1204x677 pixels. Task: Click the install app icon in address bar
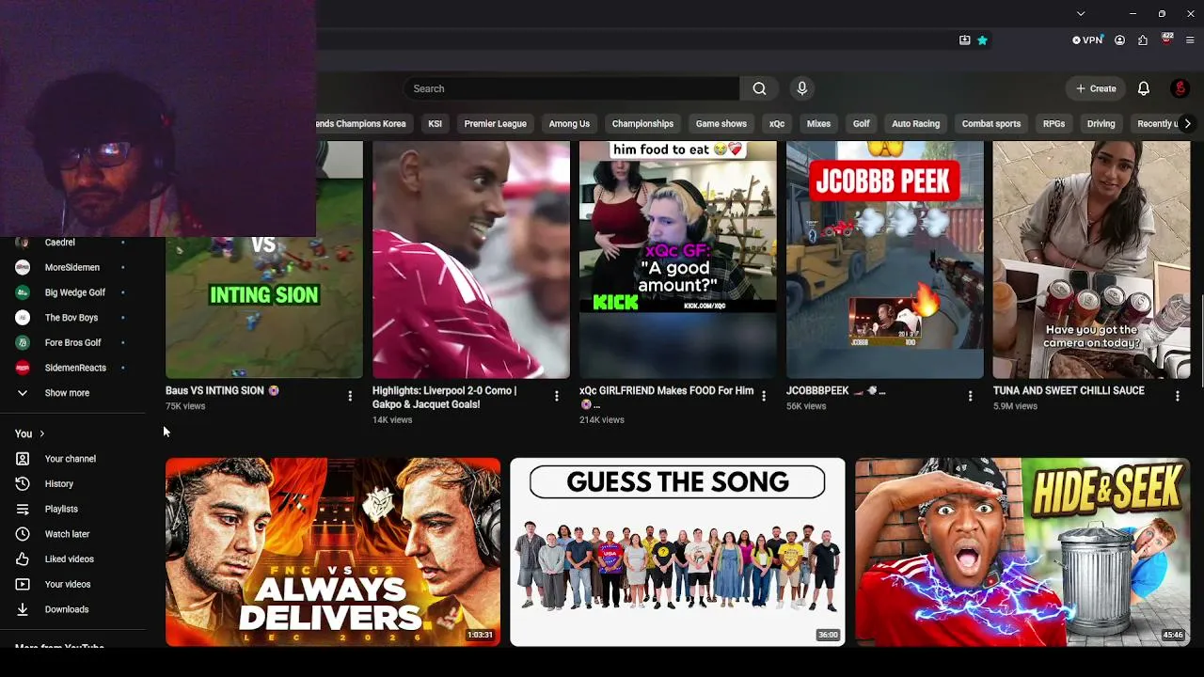[965, 40]
